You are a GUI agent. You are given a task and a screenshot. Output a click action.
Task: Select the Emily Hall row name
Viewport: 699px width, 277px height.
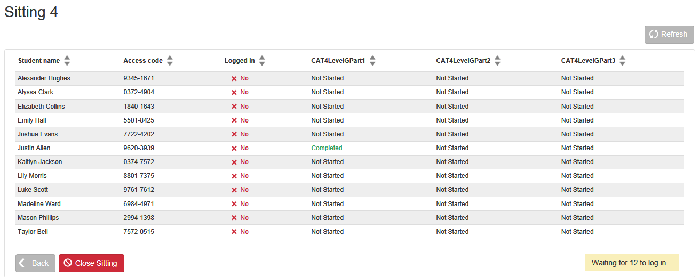coord(32,120)
